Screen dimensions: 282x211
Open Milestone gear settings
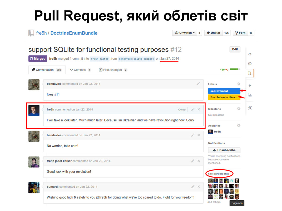coord(239,109)
